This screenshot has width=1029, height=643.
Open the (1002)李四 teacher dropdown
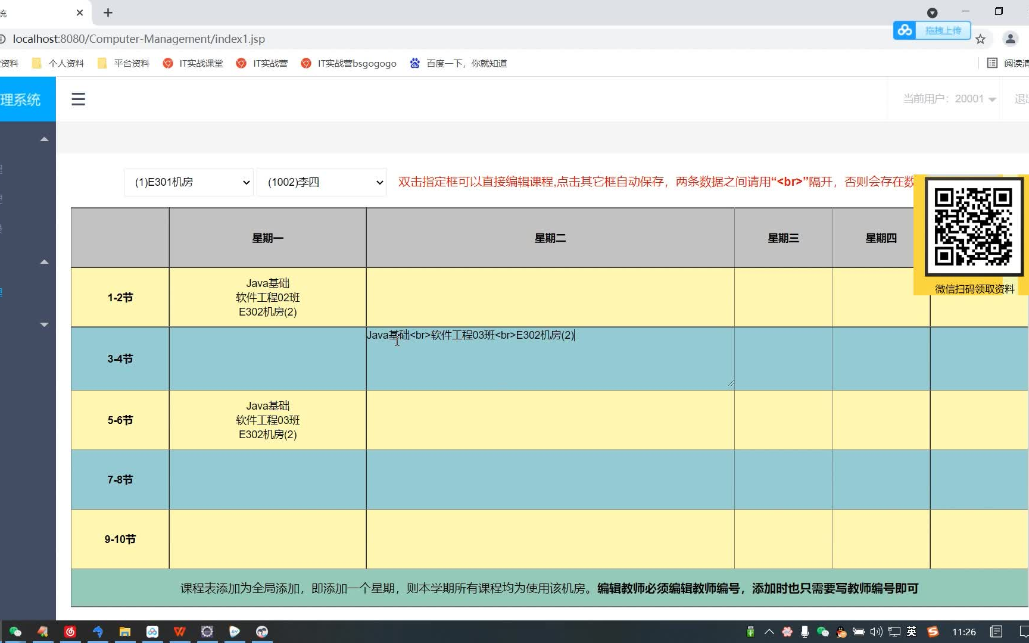click(322, 182)
